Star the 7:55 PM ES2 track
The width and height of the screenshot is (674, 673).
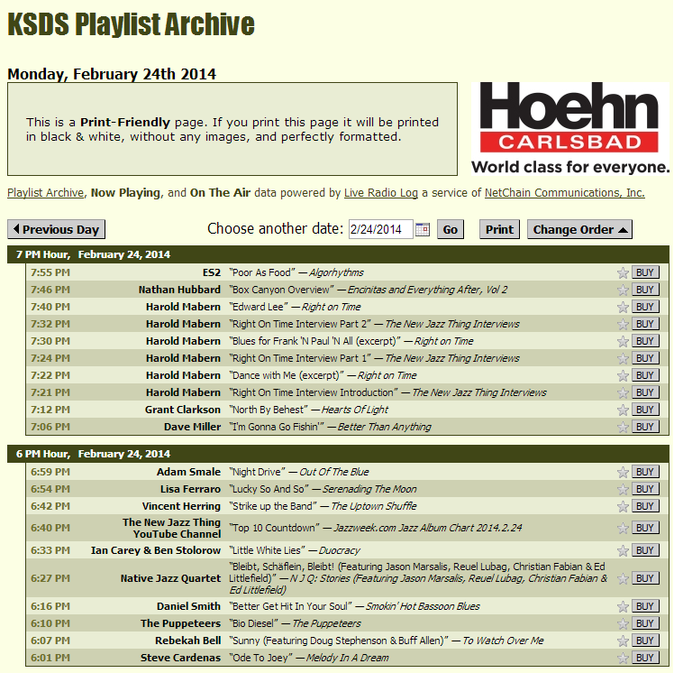[x=623, y=272]
